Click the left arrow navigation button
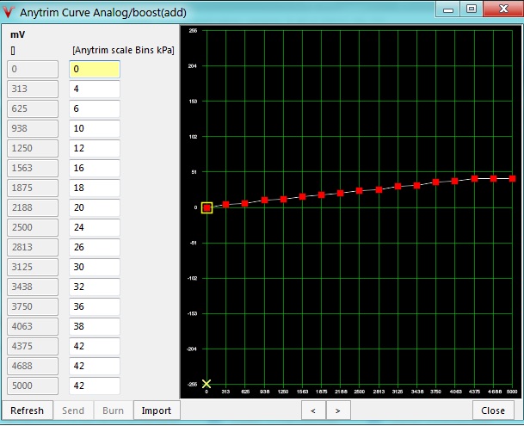 coord(314,411)
